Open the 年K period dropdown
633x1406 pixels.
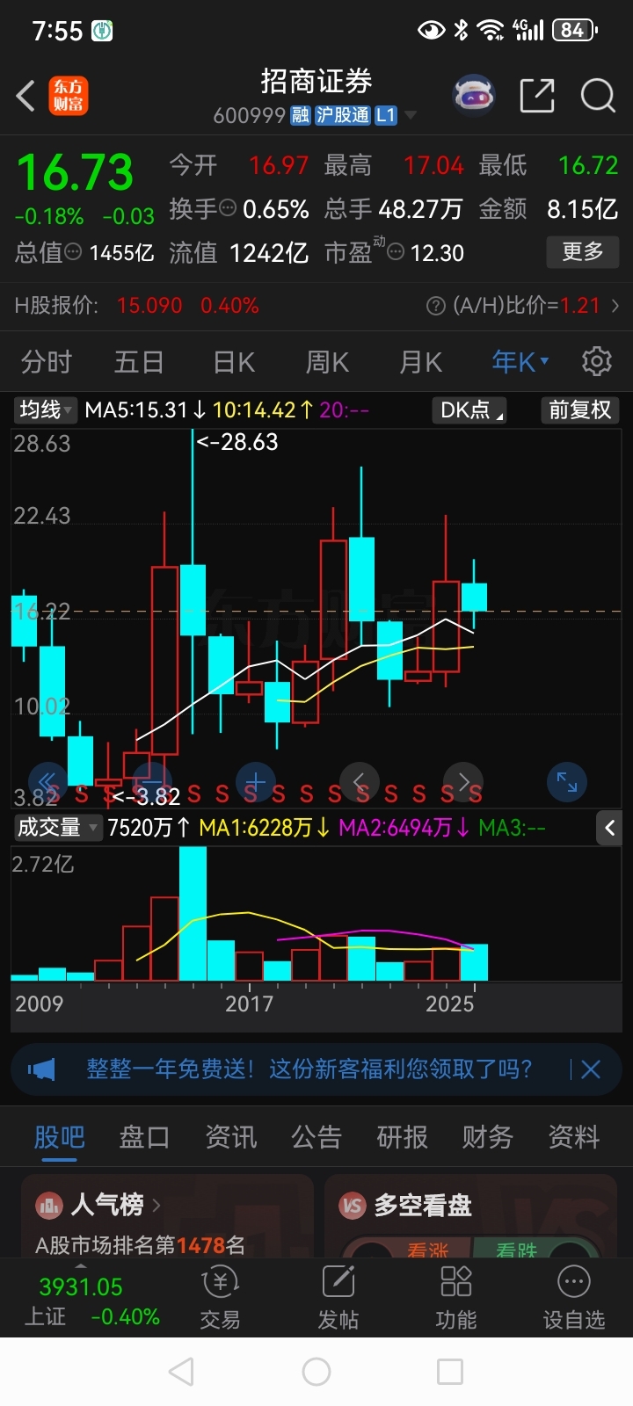point(520,361)
